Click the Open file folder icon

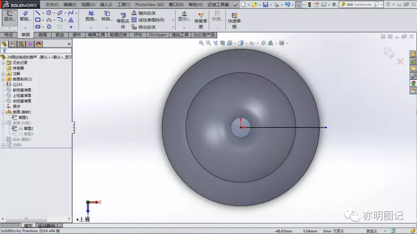point(254,5)
